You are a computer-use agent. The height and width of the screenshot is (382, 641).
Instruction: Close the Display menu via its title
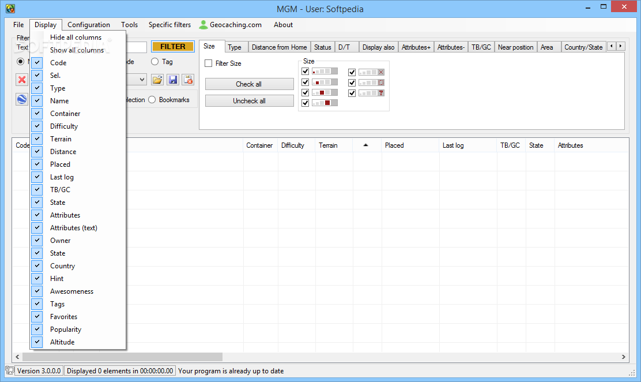click(46, 25)
